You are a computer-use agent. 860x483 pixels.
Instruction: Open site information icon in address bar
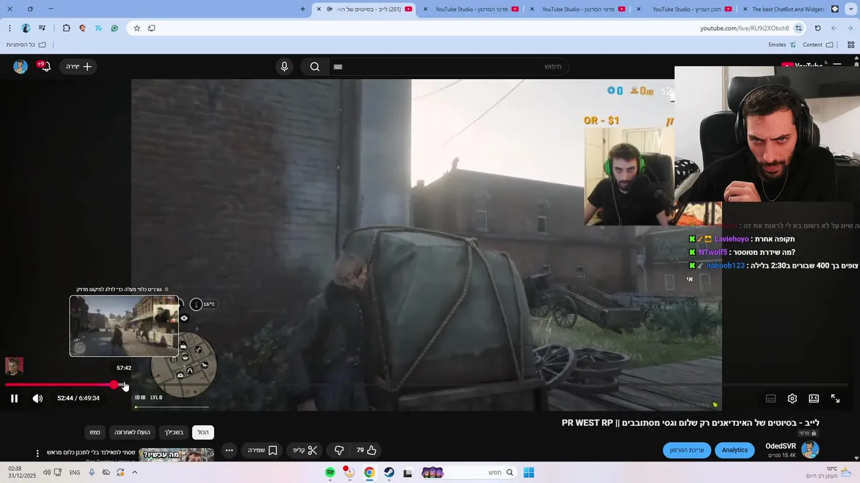[798, 28]
